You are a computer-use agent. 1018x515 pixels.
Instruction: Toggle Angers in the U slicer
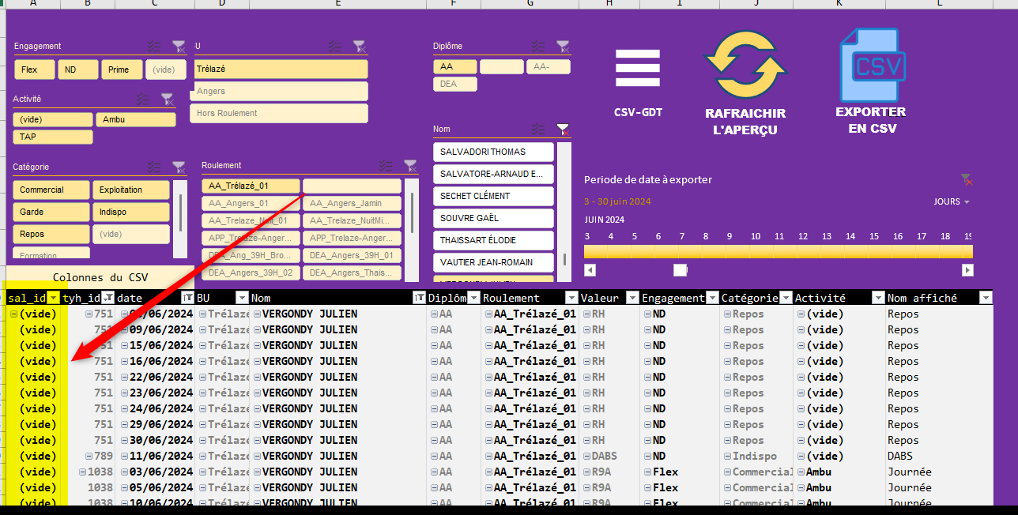[281, 92]
